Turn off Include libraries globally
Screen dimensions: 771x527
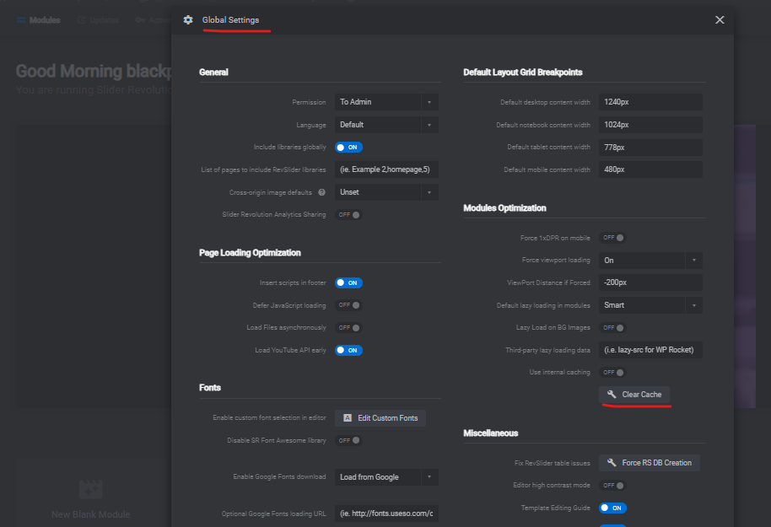coord(348,147)
